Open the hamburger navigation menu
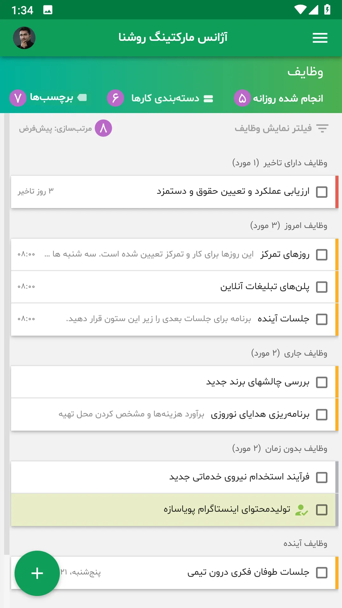Image resolution: width=342 pixels, height=608 pixels. click(320, 38)
